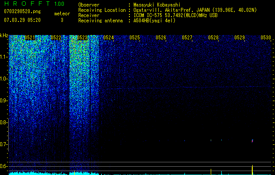
Task: Click the 0524 time marker
Action: click(x=108, y=38)
